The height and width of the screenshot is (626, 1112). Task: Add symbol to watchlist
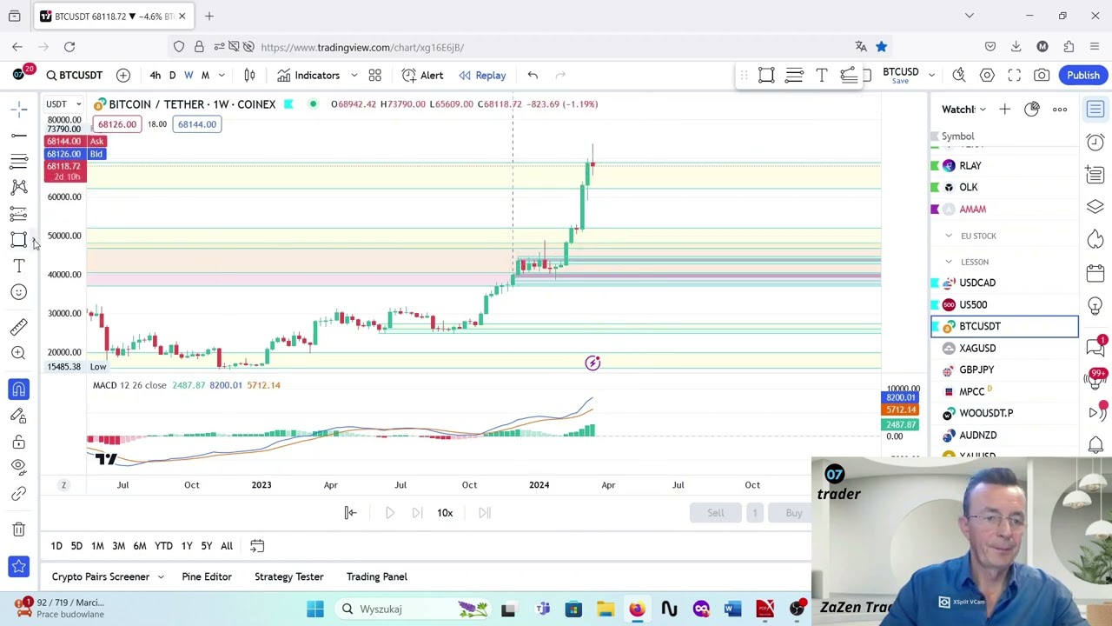pyautogui.click(x=1004, y=109)
